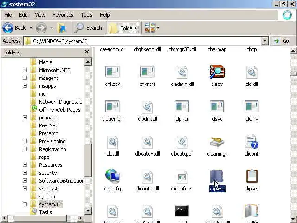Expand the SoftwareDistribution folder node
This screenshot has height=223, width=297.
pos(25,181)
